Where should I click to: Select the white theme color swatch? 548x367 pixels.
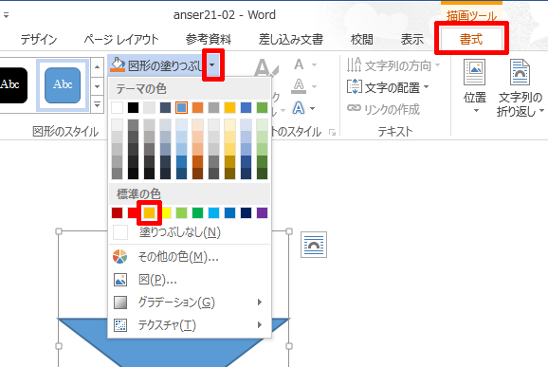click(x=117, y=108)
